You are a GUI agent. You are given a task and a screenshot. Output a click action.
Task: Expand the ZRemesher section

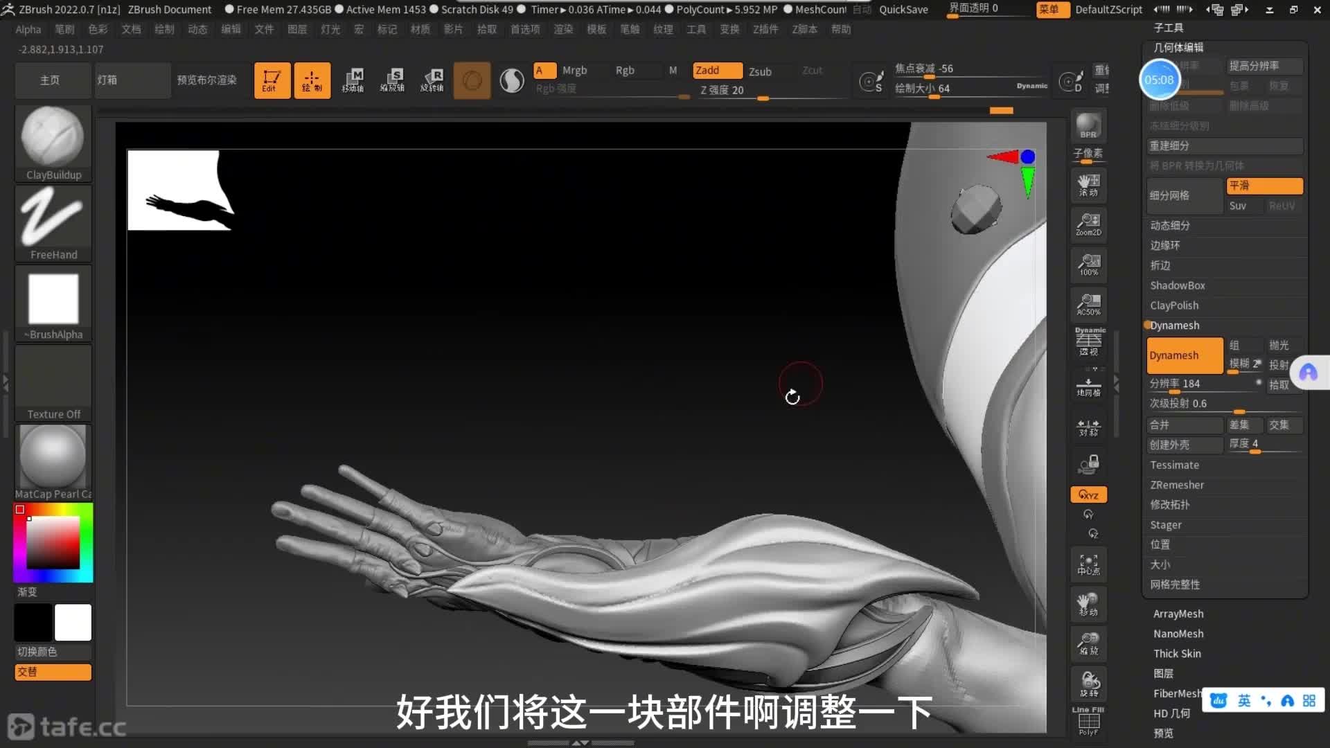click(x=1177, y=485)
